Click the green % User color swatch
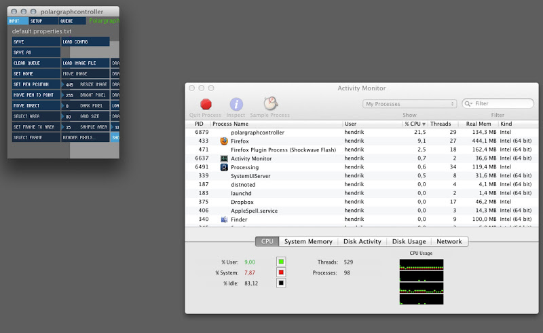 click(281, 262)
